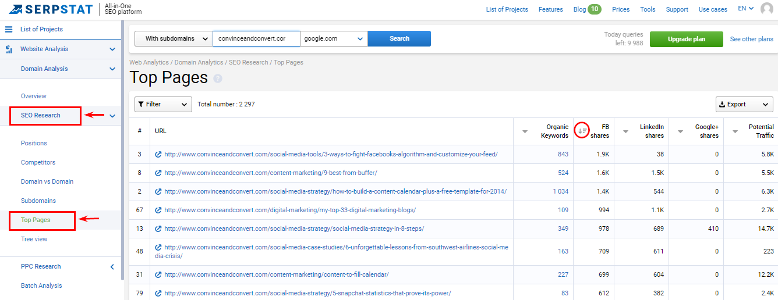Open the With subdomains dropdown
The height and width of the screenshot is (300, 778).
(174, 39)
